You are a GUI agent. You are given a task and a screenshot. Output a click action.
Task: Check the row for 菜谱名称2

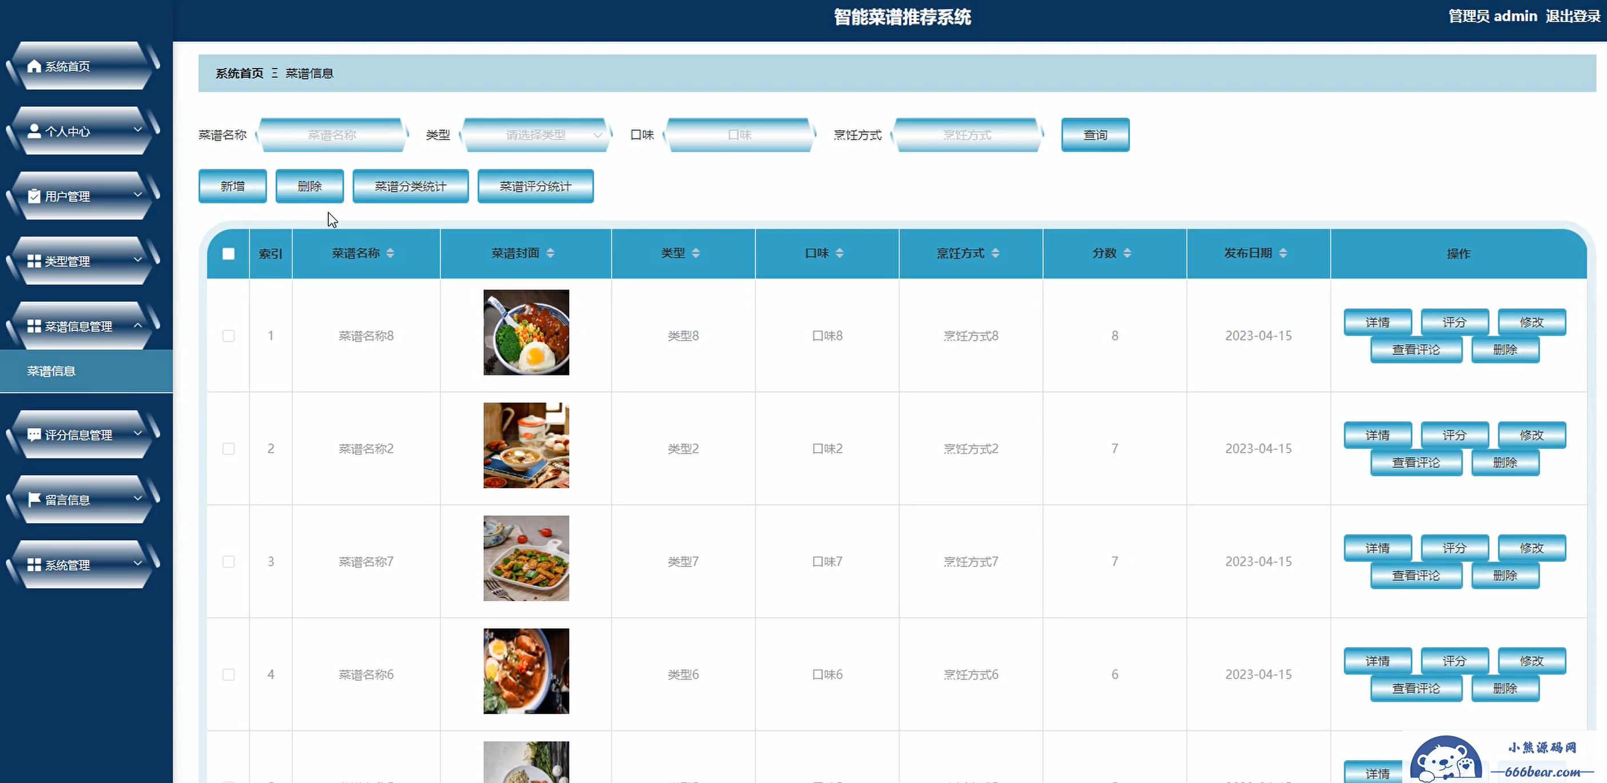click(228, 449)
